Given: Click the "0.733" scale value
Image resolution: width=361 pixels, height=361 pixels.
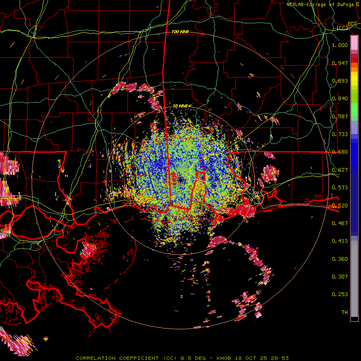Looking at the screenshot, I should coord(340,134).
